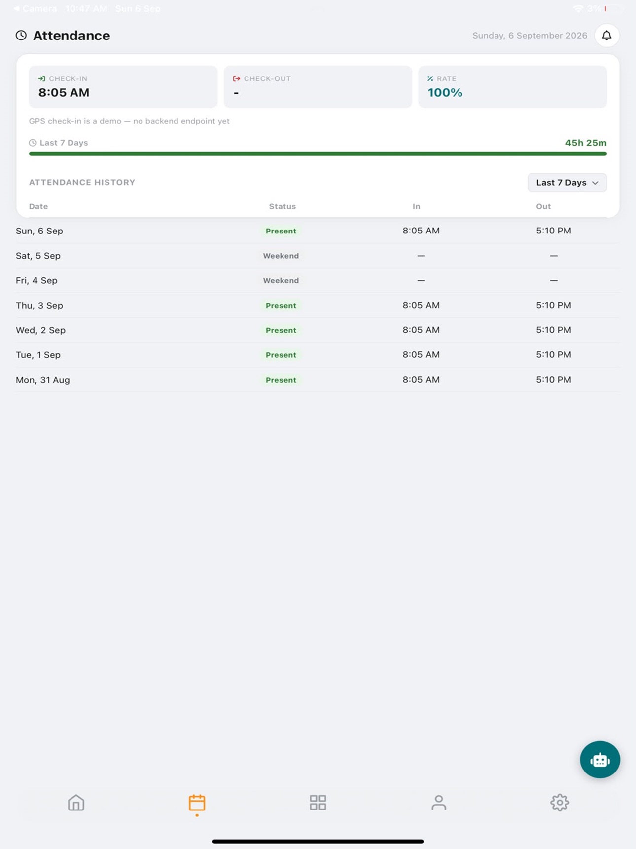
Task: Click the check-in arrow icon
Action: point(42,78)
